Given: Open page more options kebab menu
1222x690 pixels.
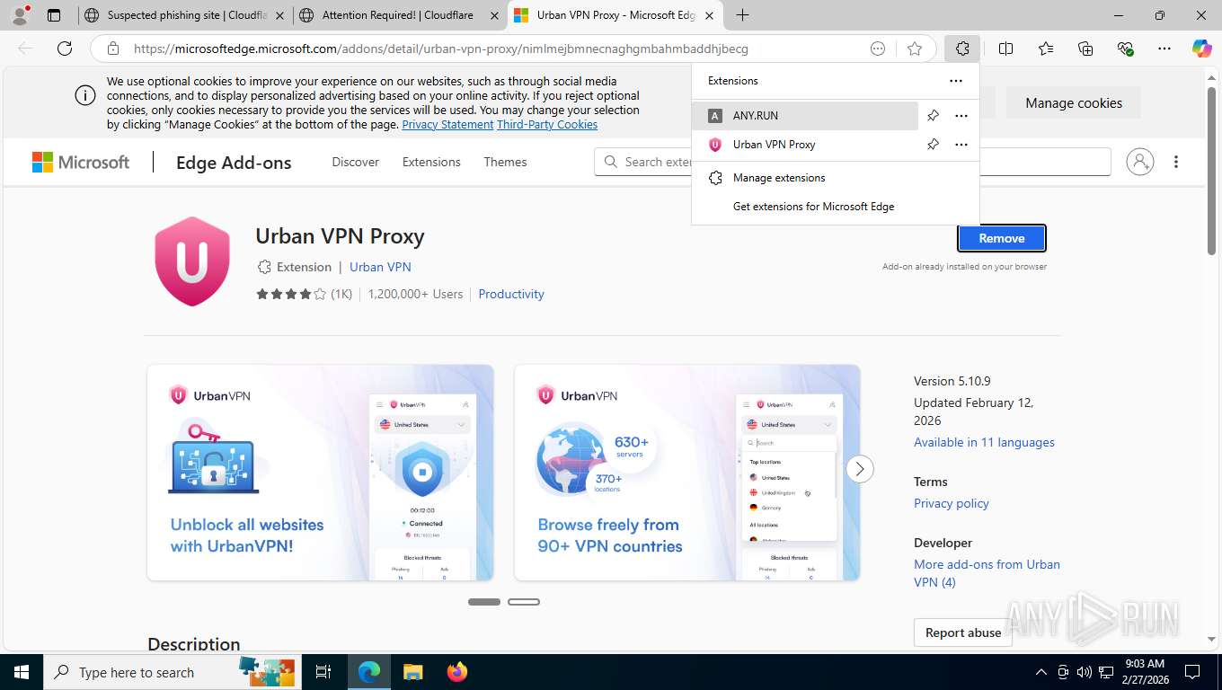Looking at the screenshot, I should pos(1176,162).
